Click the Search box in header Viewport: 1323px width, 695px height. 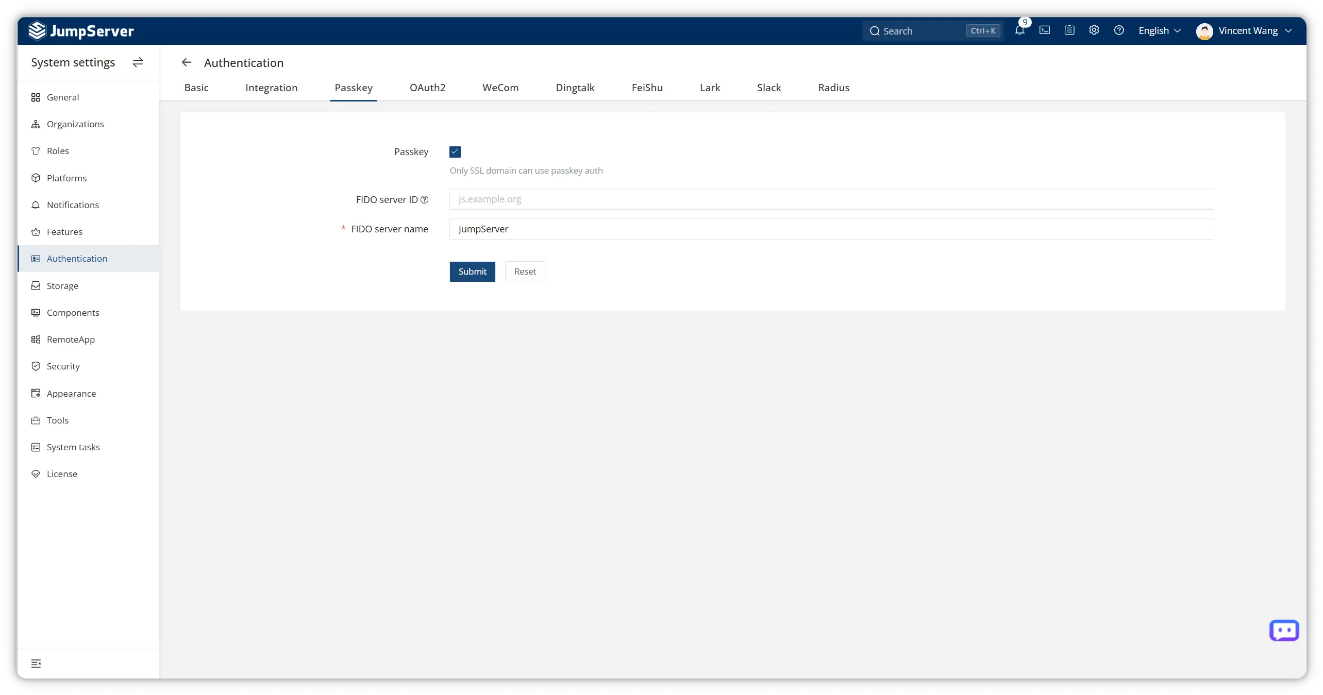pos(933,31)
